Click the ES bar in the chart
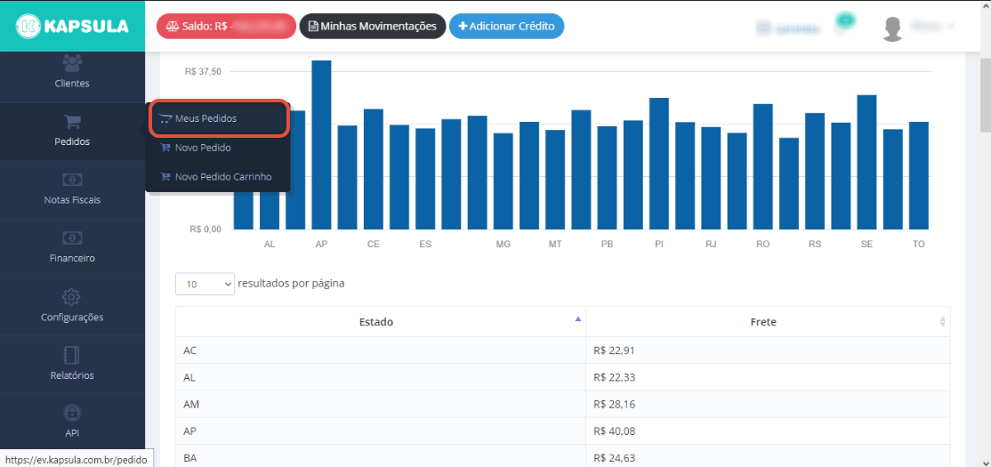991x467 pixels. click(425, 179)
